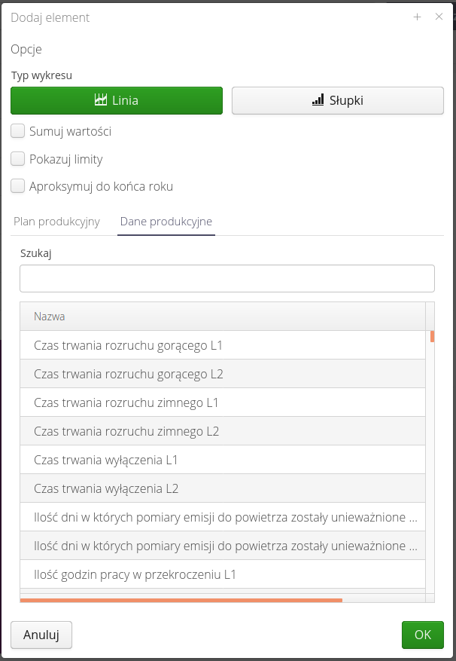Click the plus icon in dialog header
The height and width of the screenshot is (661, 456).
417,17
